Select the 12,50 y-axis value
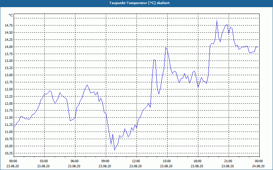 coord(9,89)
